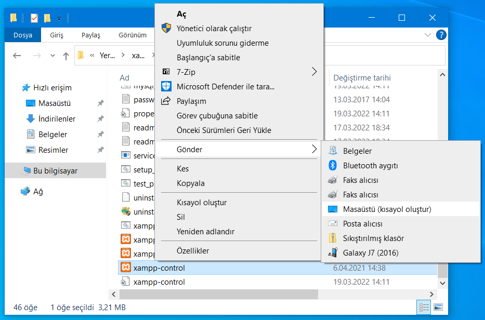
Task: Click the Posta alıcısı envelope icon
Action: point(333,223)
